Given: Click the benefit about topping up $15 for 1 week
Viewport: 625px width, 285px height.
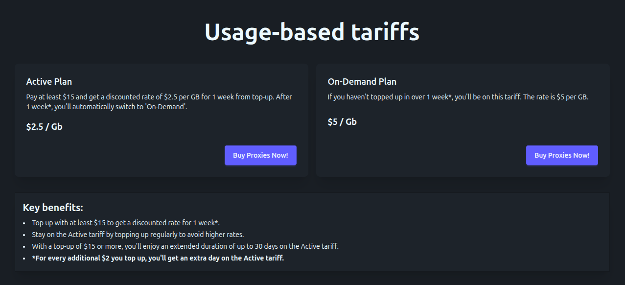Looking at the screenshot, I should click(126, 223).
